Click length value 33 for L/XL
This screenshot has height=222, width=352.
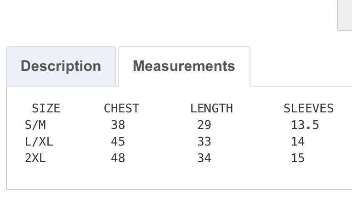click(204, 142)
